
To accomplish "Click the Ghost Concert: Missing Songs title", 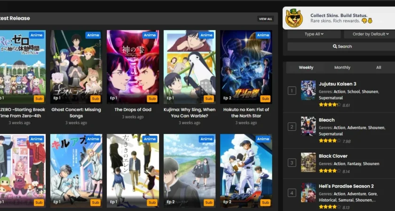I will 76,113.
